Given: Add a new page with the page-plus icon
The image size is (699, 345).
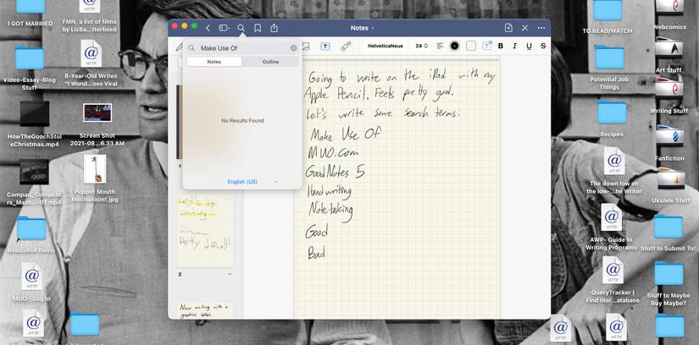Looking at the screenshot, I should coord(508,28).
